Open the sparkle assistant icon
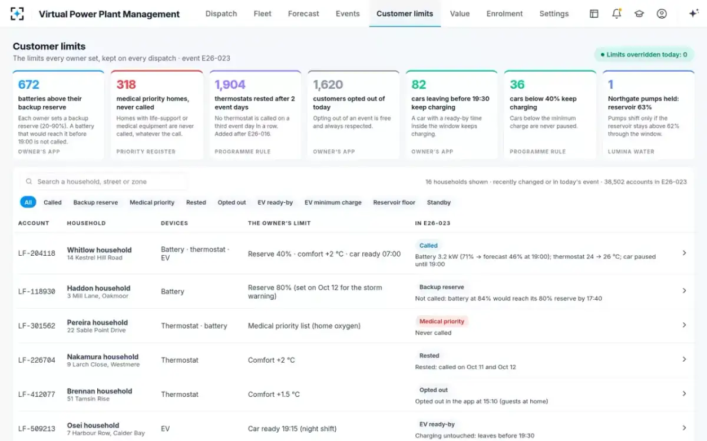Image resolution: width=707 pixels, height=441 pixels. click(x=693, y=14)
